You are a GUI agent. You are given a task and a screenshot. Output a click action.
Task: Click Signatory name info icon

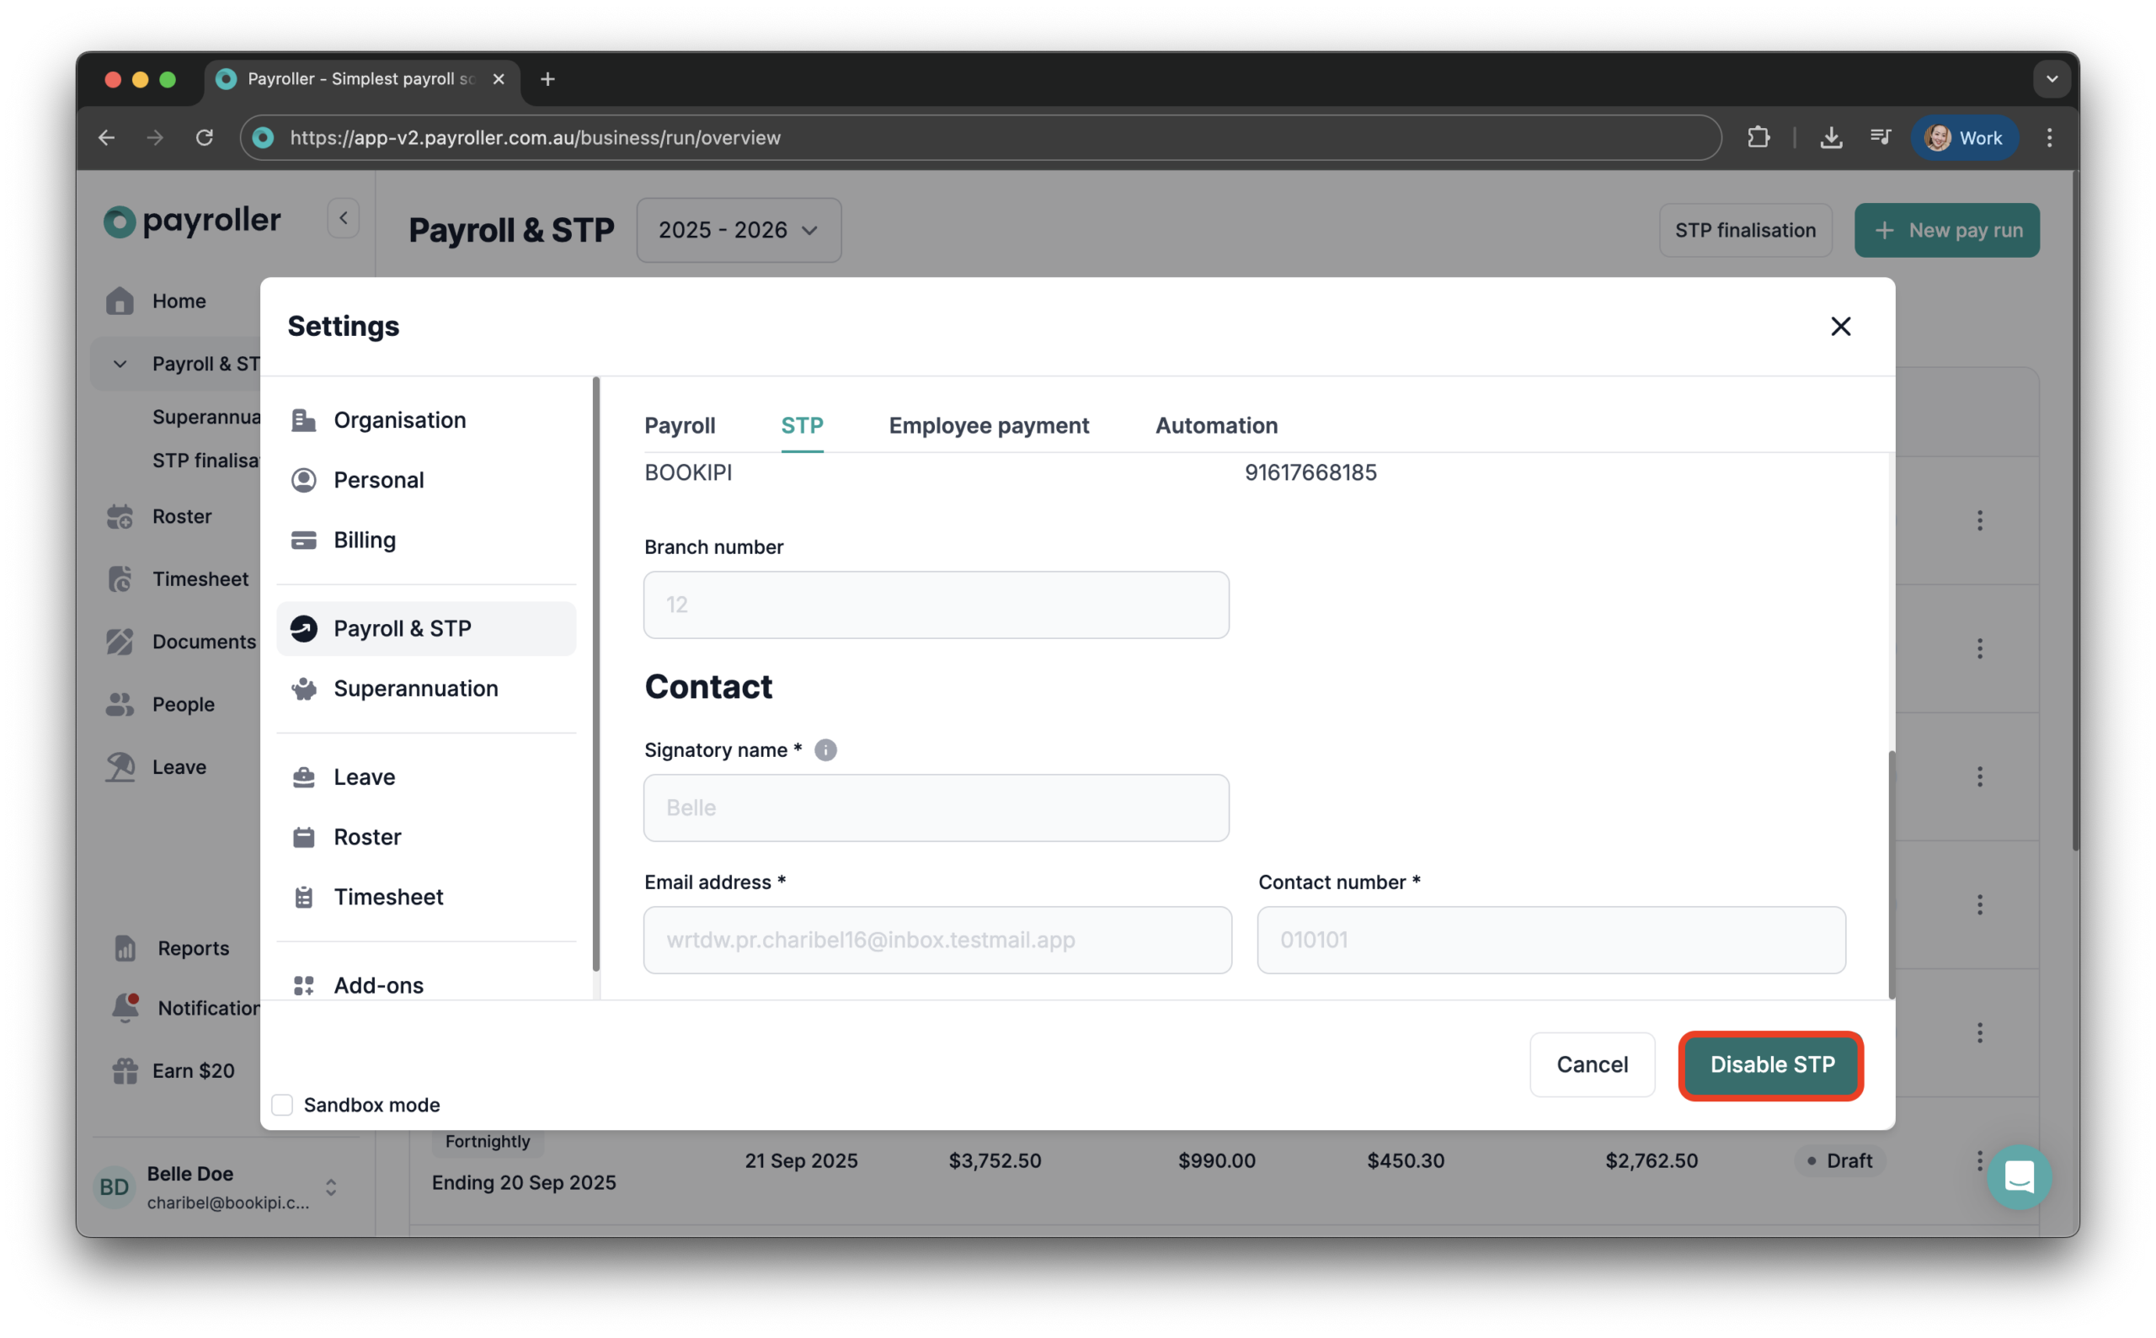[x=825, y=751]
